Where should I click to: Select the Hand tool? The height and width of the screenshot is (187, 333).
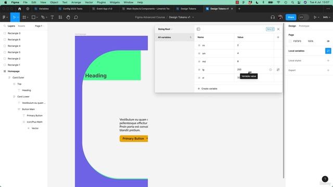pos(68,17)
